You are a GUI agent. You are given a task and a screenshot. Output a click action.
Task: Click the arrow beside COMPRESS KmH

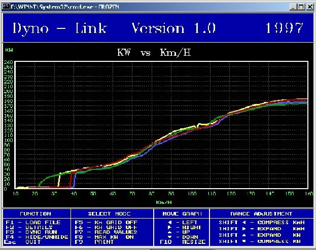[x=244, y=223]
